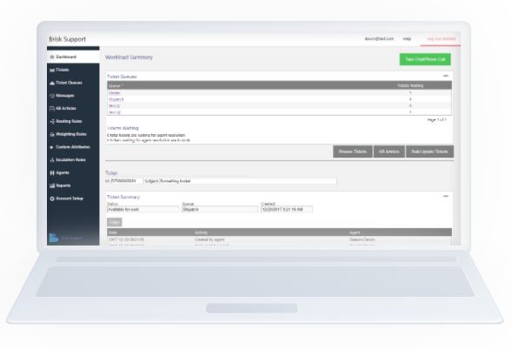Click the Messages icon in sidebar
513x350 pixels.
click(52, 96)
